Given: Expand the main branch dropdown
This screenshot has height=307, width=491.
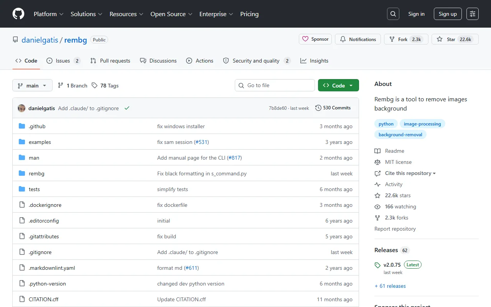Looking at the screenshot, I should pos(32,86).
